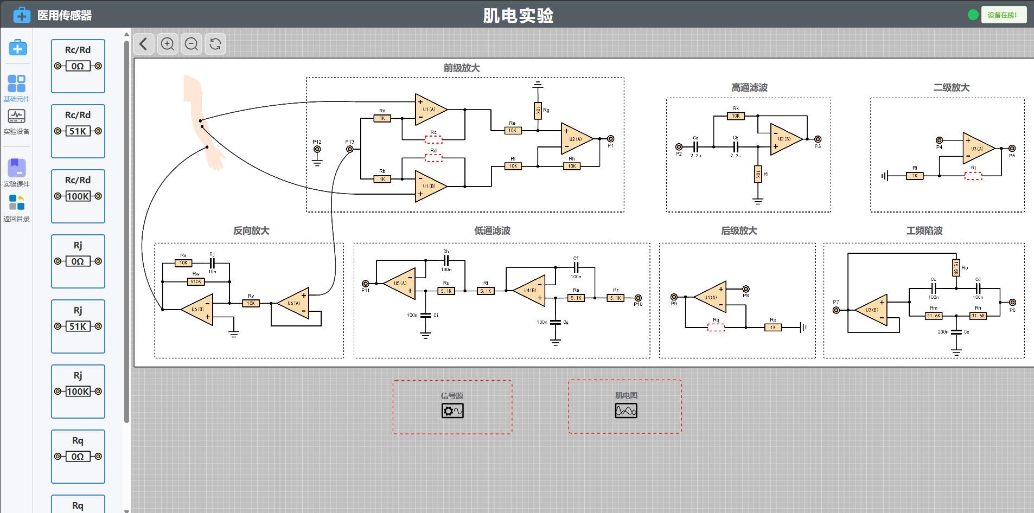Viewport: 1034px width, 513px height.
Task: Click terminal P9 in 后级放大
Action: tap(674, 297)
